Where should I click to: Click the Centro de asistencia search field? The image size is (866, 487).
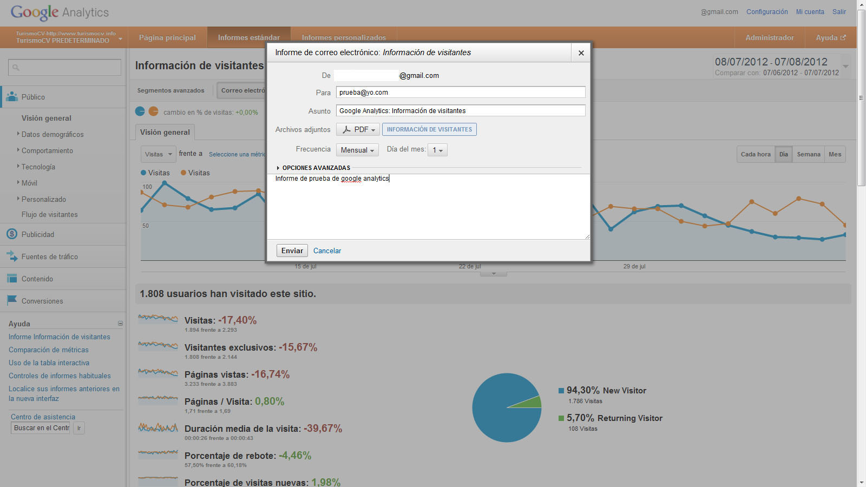[41, 428]
